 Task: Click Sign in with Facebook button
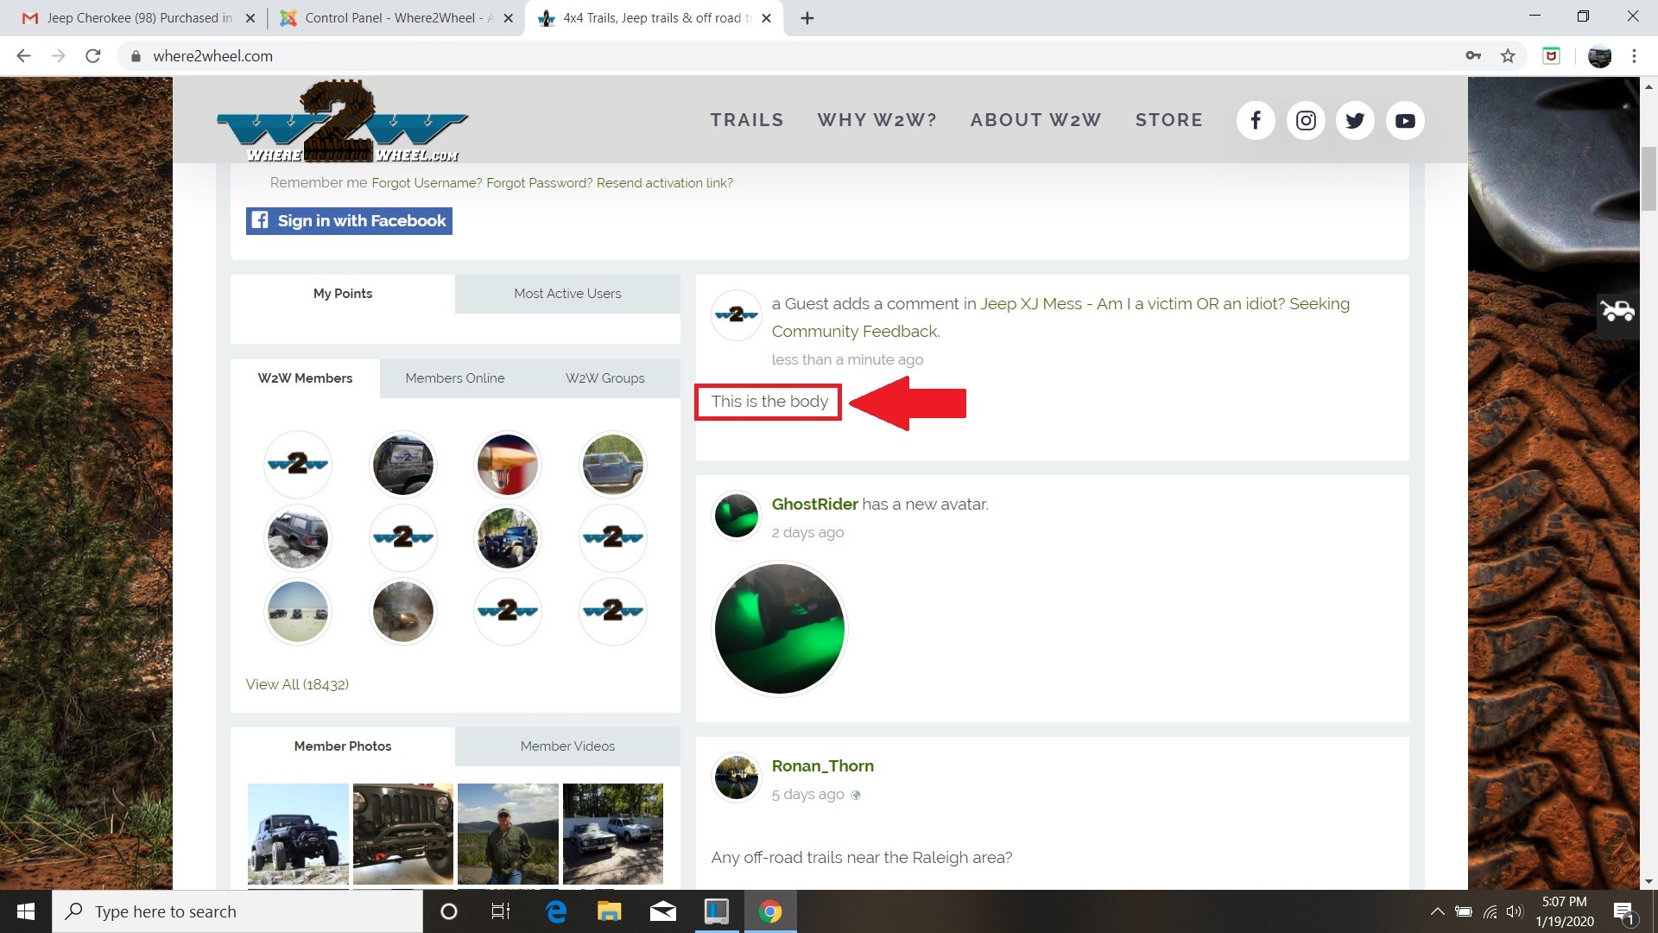[x=349, y=221]
